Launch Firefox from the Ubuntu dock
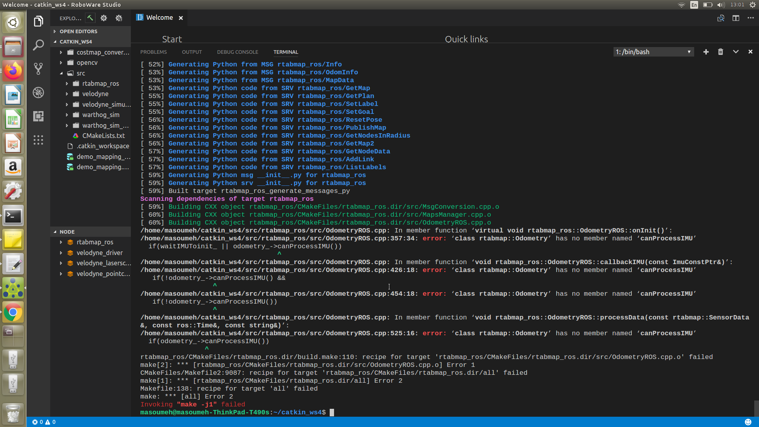 click(x=13, y=71)
